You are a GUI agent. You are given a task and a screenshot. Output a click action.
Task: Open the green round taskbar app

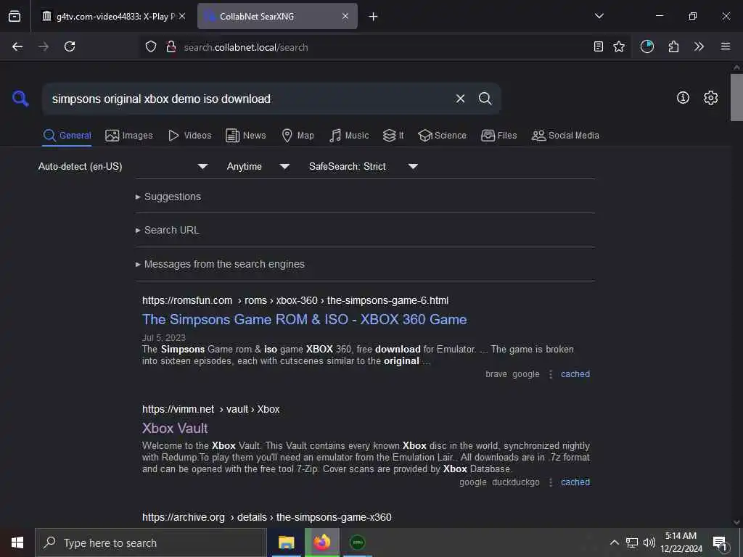357,542
